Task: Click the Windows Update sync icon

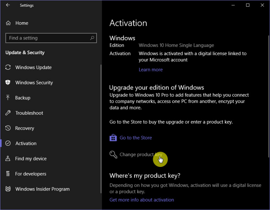Action: click(x=8, y=67)
